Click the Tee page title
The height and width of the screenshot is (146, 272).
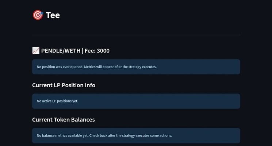(x=53, y=15)
